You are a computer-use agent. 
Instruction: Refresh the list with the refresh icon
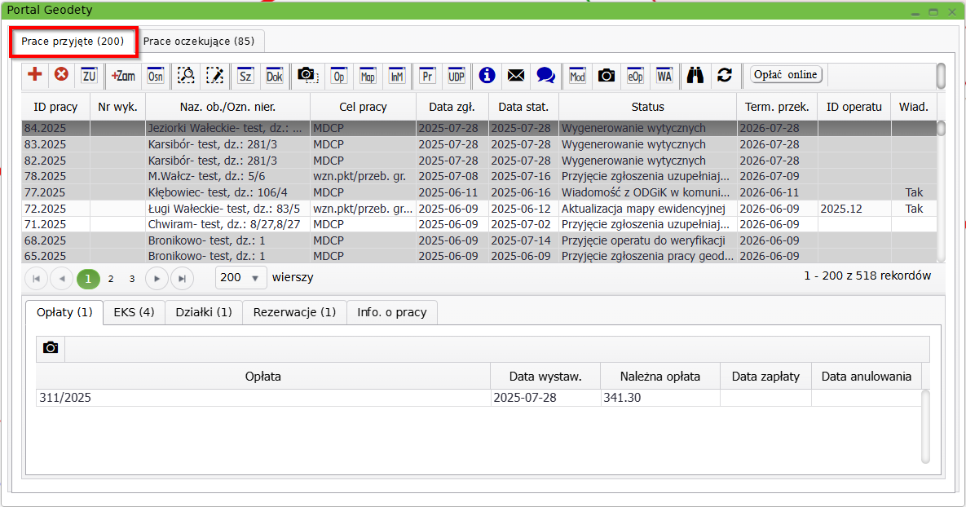(724, 75)
